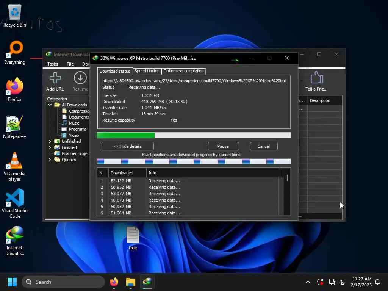Pause the current download

[x=223, y=146]
